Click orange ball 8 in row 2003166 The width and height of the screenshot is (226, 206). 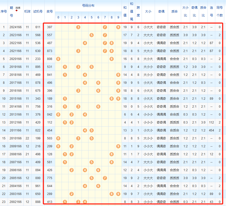112,194
